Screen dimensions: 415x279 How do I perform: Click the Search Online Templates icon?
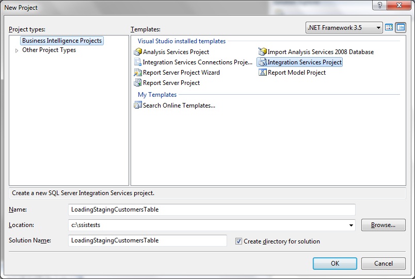tap(138, 105)
